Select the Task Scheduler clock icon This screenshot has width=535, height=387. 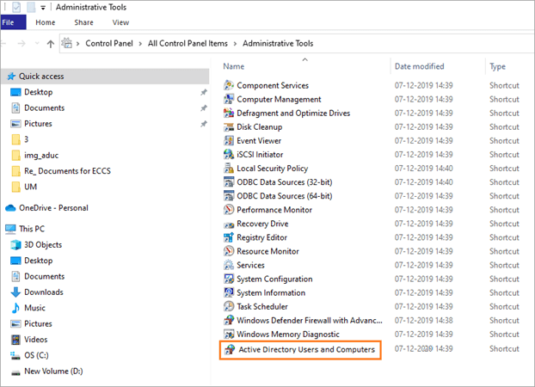pyautogui.click(x=229, y=306)
